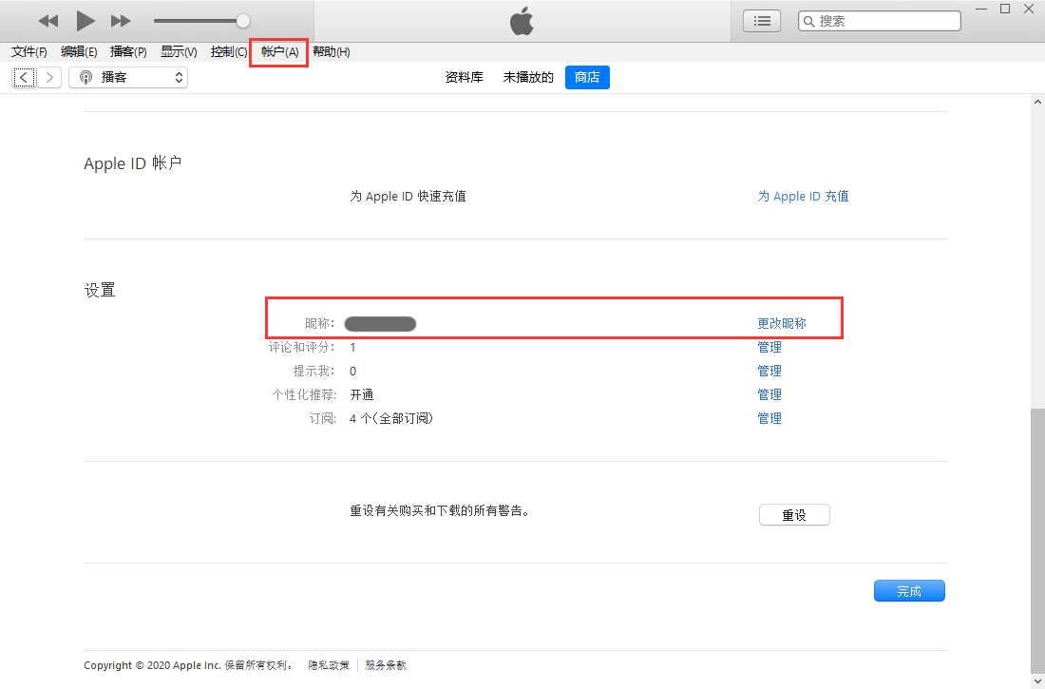Click the search magnifier inside the search box
This screenshot has height=689, width=1045.
[x=809, y=20]
